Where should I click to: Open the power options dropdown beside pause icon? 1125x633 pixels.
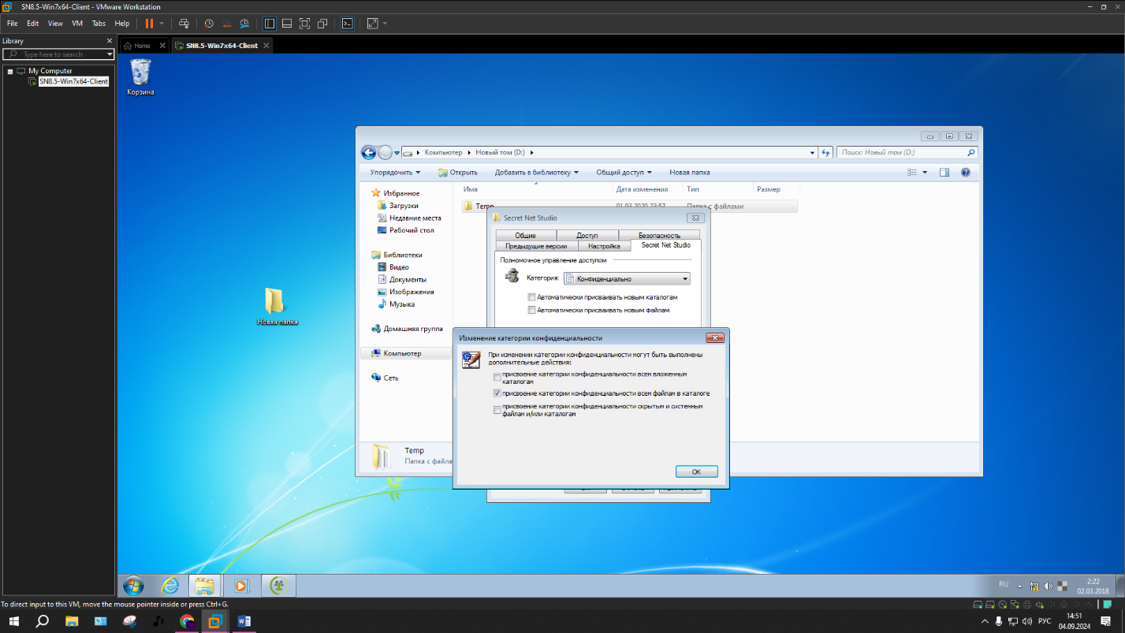coord(162,24)
